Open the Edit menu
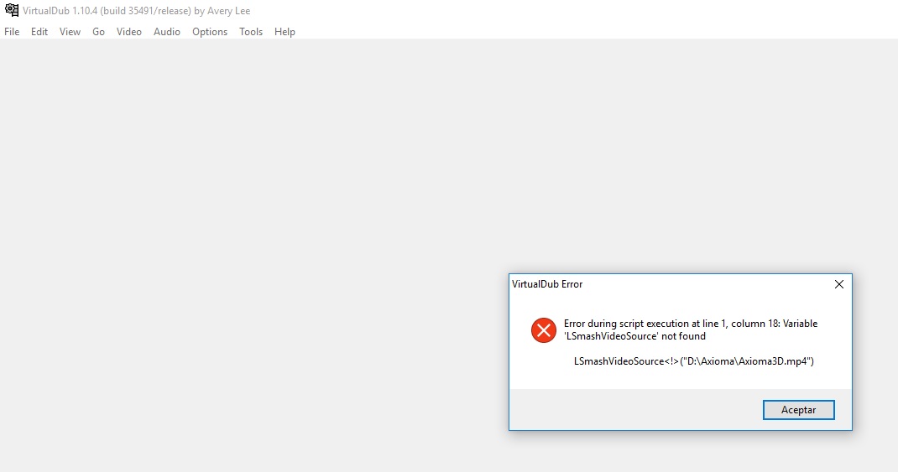898x472 pixels. pyautogui.click(x=39, y=32)
